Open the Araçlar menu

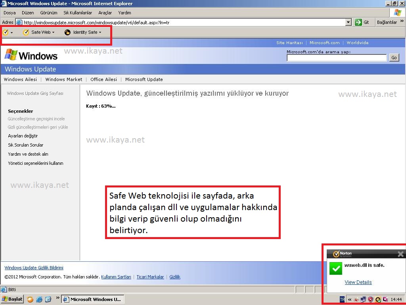(105, 13)
